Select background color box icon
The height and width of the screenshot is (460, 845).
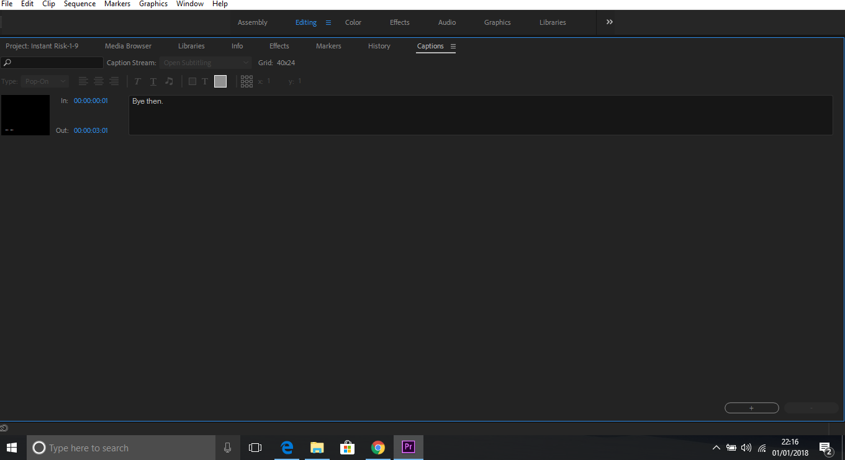click(192, 81)
